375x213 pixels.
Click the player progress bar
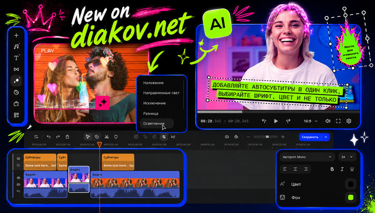point(278,111)
